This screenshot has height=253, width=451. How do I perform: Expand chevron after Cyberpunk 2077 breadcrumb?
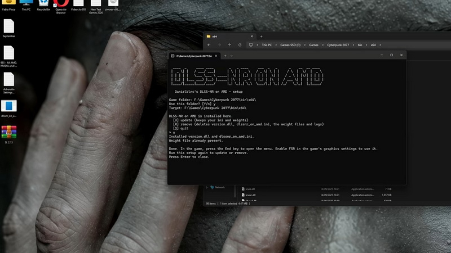353,45
